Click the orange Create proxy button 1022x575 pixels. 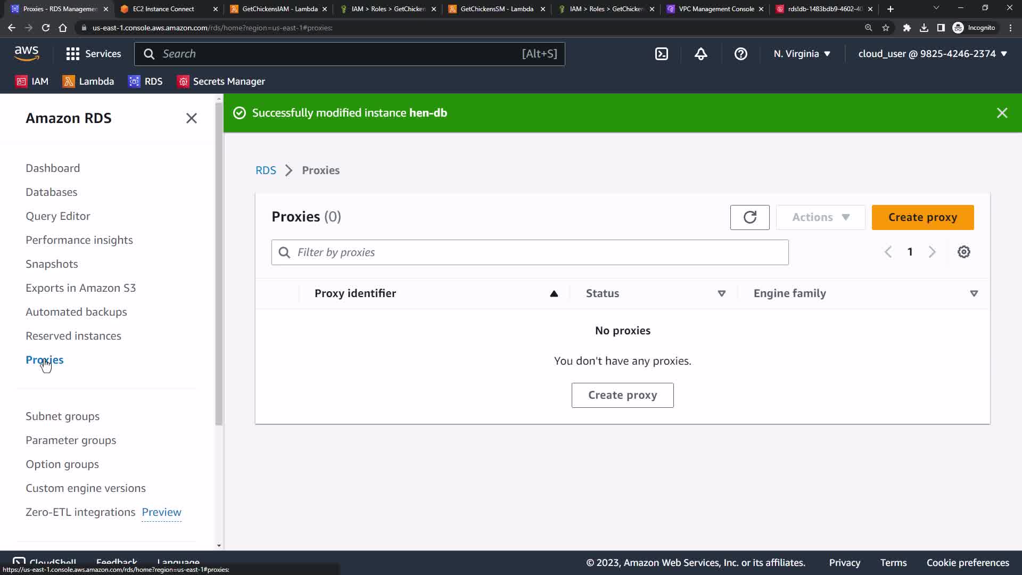pos(922,217)
